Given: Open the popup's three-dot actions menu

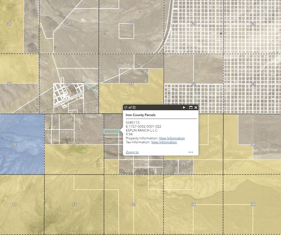Looking at the screenshot, I should click(191, 152).
